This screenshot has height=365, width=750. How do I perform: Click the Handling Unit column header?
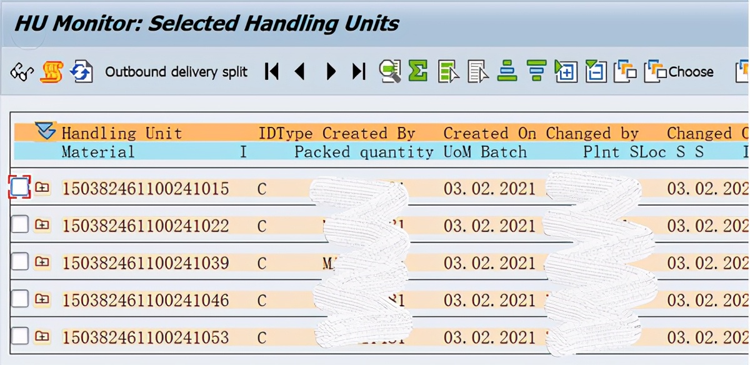click(122, 133)
